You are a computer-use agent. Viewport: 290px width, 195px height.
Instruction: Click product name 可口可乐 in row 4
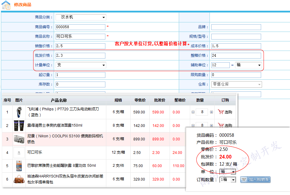coord(35,152)
